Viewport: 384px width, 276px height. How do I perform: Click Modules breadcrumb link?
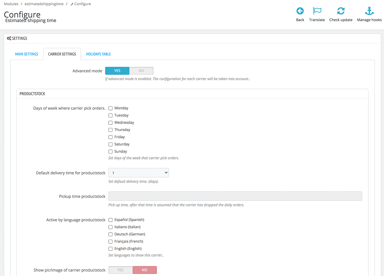pyautogui.click(x=11, y=4)
